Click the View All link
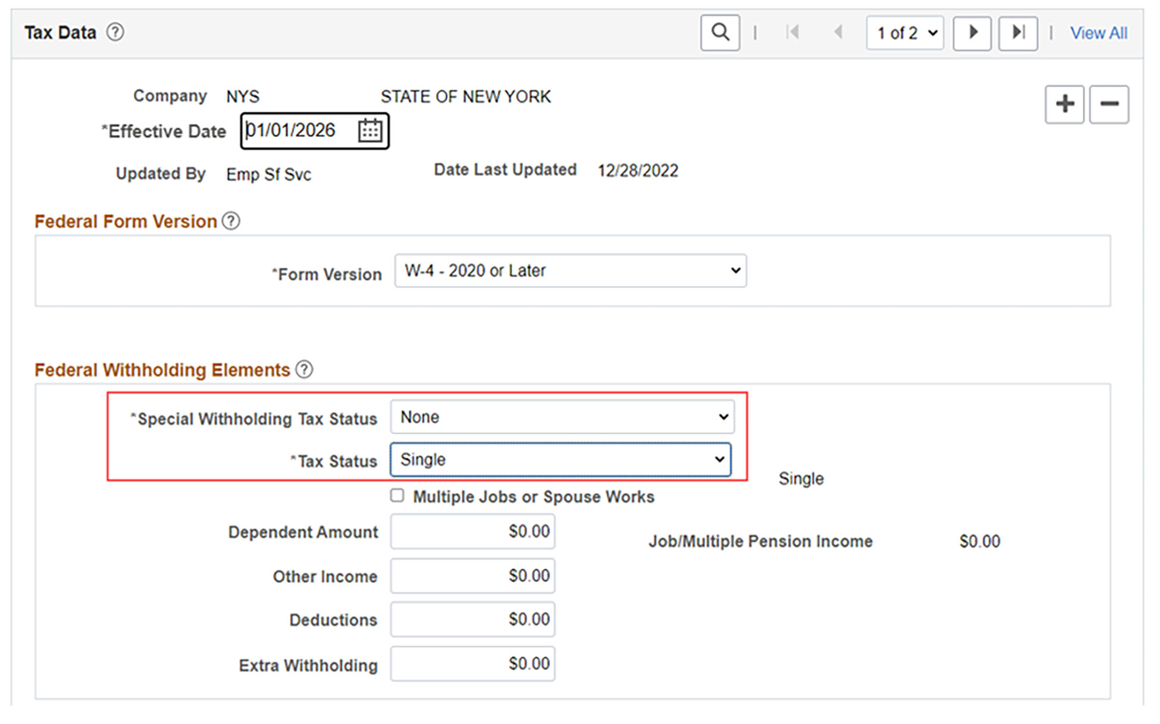 click(x=1099, y=33)
